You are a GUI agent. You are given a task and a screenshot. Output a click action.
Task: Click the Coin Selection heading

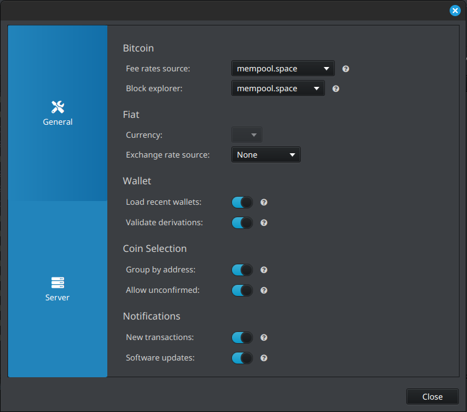tap(155, 248)
